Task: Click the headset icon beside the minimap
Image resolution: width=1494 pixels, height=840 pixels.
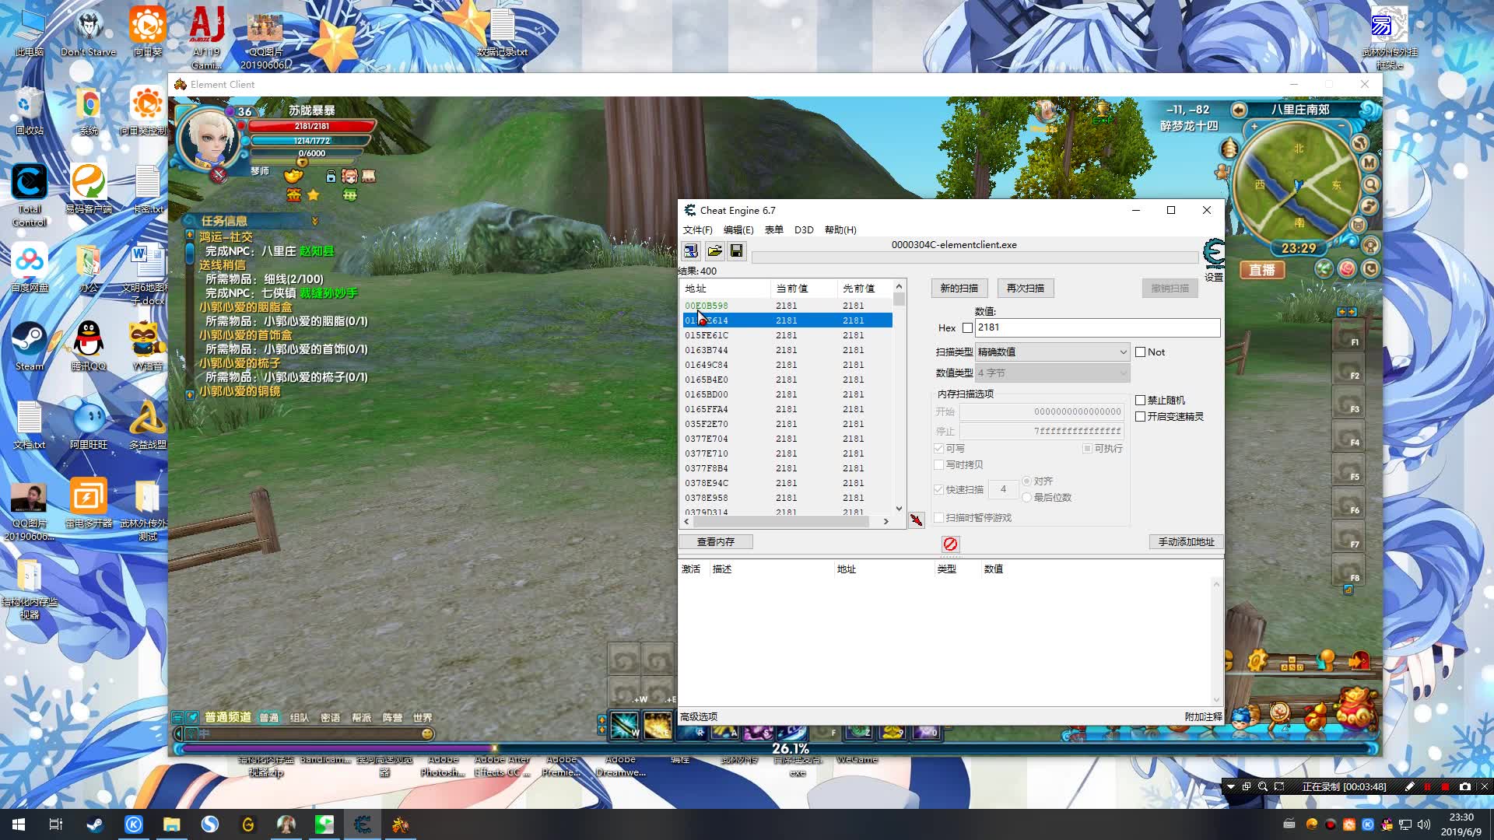Action: click(x=1370, y=246)
